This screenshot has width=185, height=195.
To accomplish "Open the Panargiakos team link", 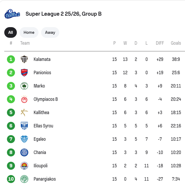I will pyautogui.click(x=45, y=179).
